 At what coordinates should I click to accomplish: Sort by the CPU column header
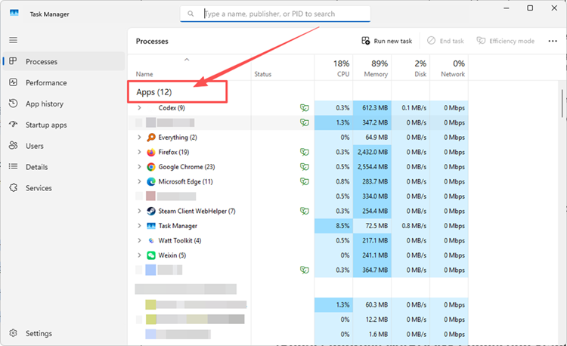click(333, 67)
